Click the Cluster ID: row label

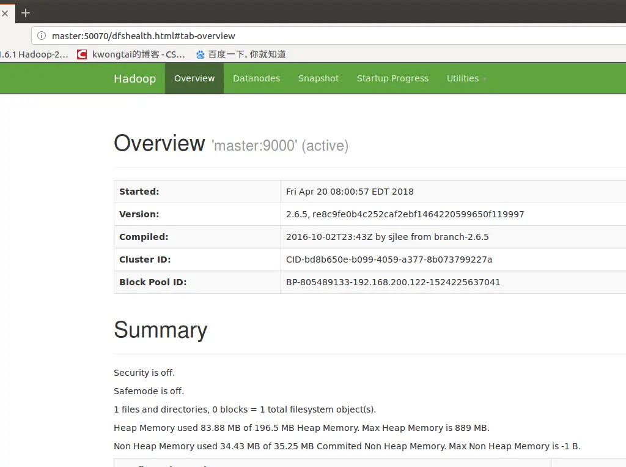[x=145, y=260]
